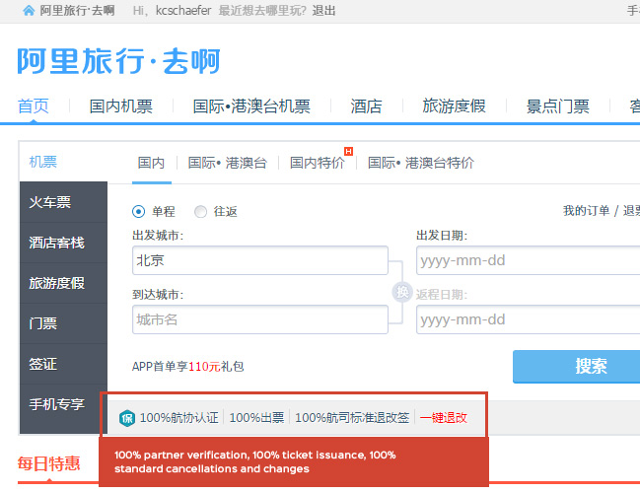Click the 100%航协认证 text
Screen dimensions: 640x493
[179, 418]
